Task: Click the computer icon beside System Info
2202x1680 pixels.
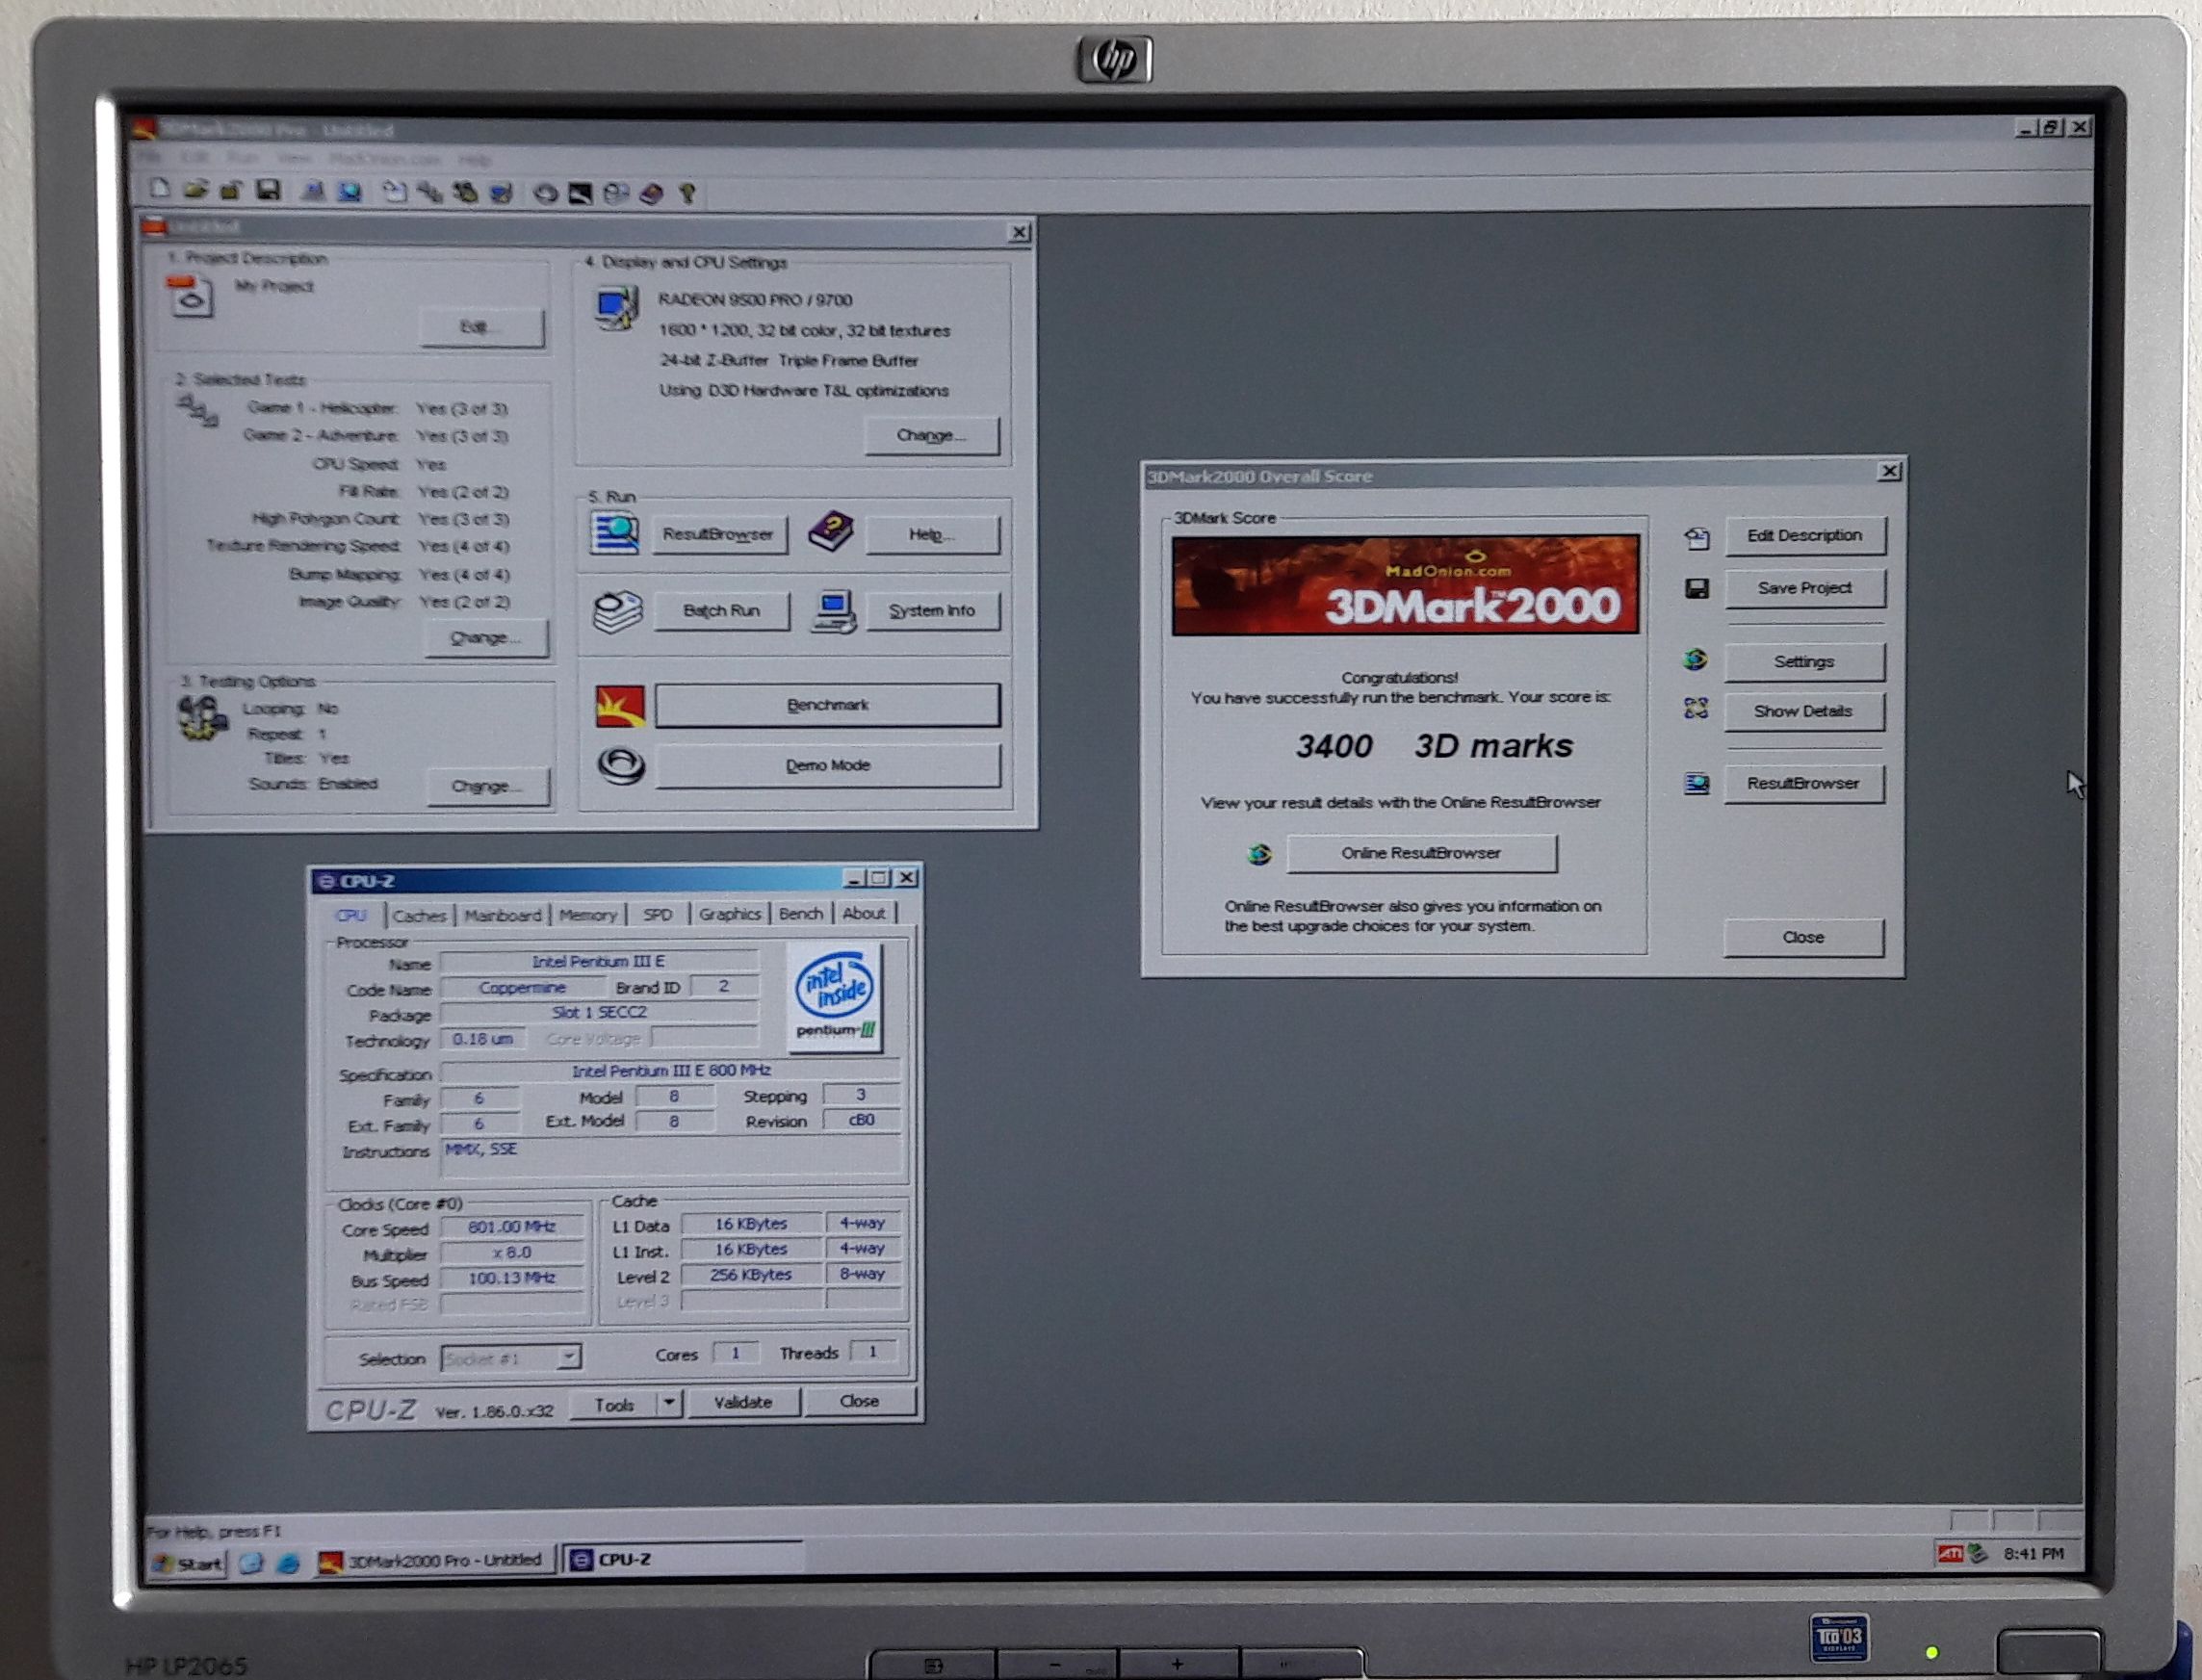Action: coord(833,611)
